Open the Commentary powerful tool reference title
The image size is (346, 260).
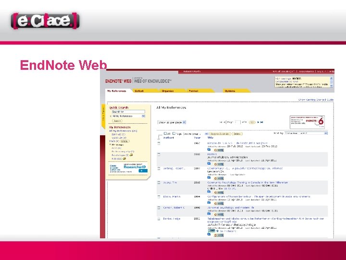245,169
